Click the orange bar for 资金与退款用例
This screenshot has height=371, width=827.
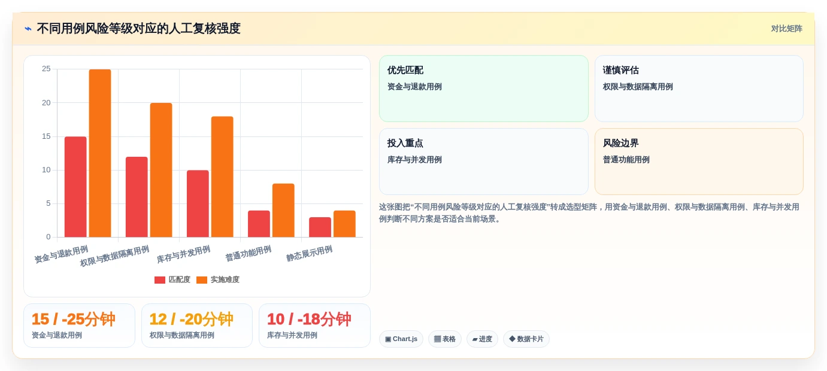tap(100, 153)
